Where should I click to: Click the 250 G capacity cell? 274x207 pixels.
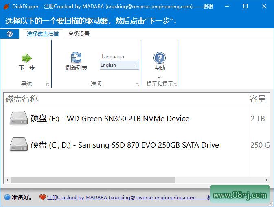260,145
